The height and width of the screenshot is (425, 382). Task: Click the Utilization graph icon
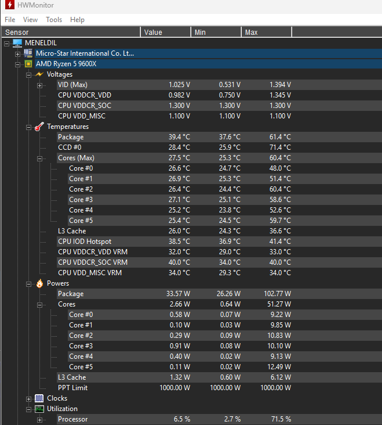[x=39, y=409]
